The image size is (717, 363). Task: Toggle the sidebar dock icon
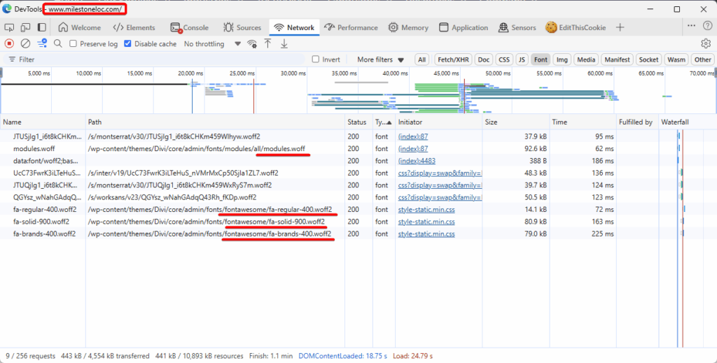click(x=41, y=27)
